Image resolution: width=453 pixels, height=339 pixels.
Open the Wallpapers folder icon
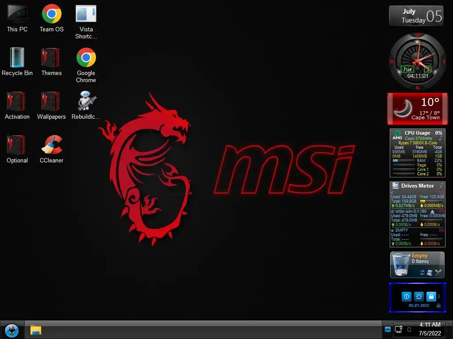pyautogui.click(x=51, y=106)
